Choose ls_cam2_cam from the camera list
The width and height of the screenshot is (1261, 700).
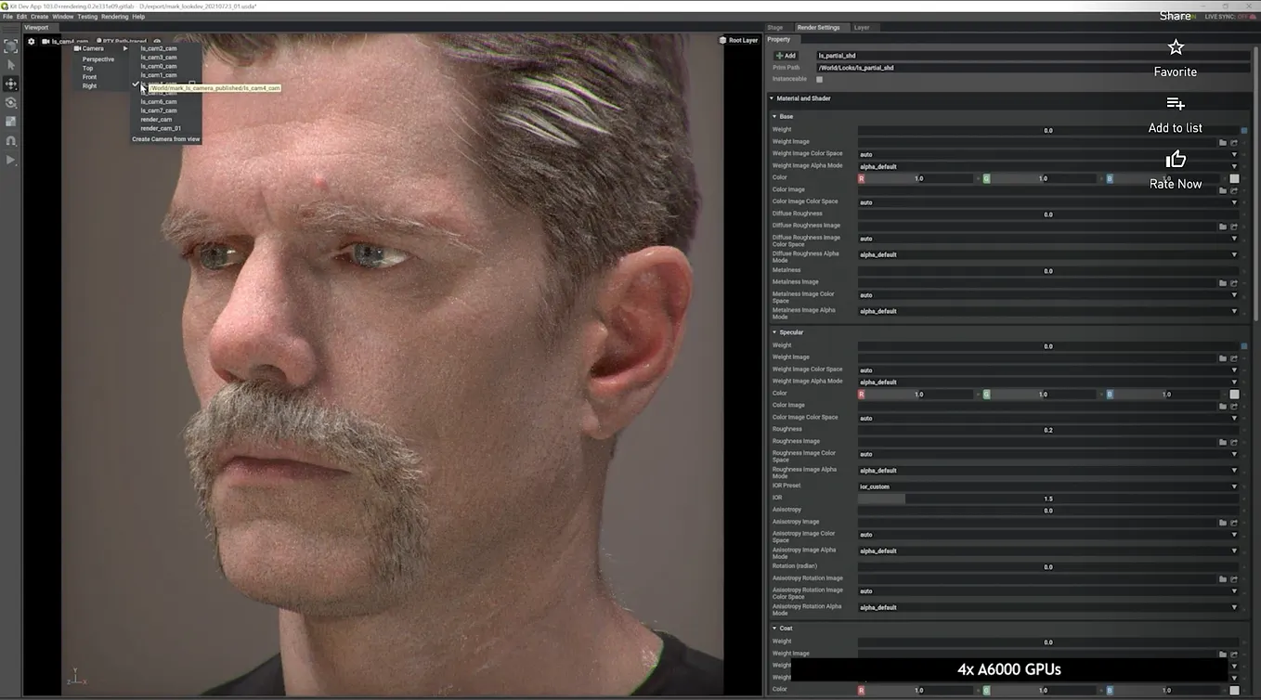point(159,48)
